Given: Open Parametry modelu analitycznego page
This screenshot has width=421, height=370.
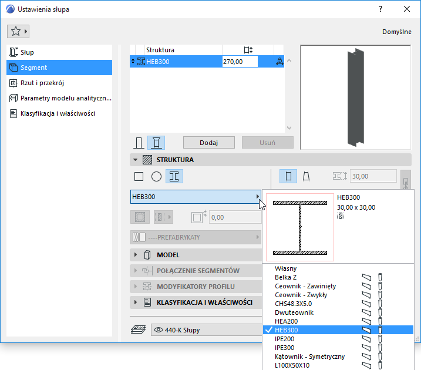Looking at the screenshot, I should [x=59, y=98].
